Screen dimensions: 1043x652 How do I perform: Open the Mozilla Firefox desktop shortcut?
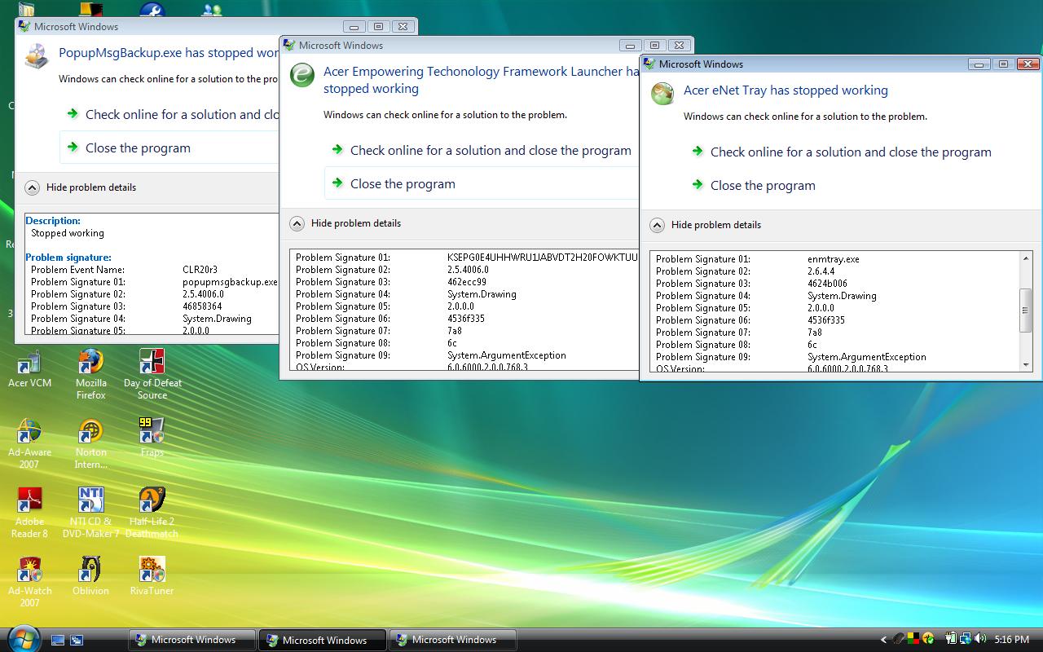(x=90, y=363)
